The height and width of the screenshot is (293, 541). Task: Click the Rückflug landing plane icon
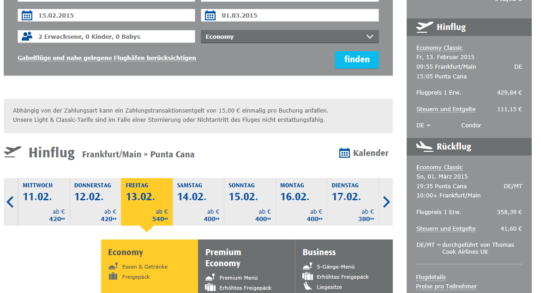point(424,147)
